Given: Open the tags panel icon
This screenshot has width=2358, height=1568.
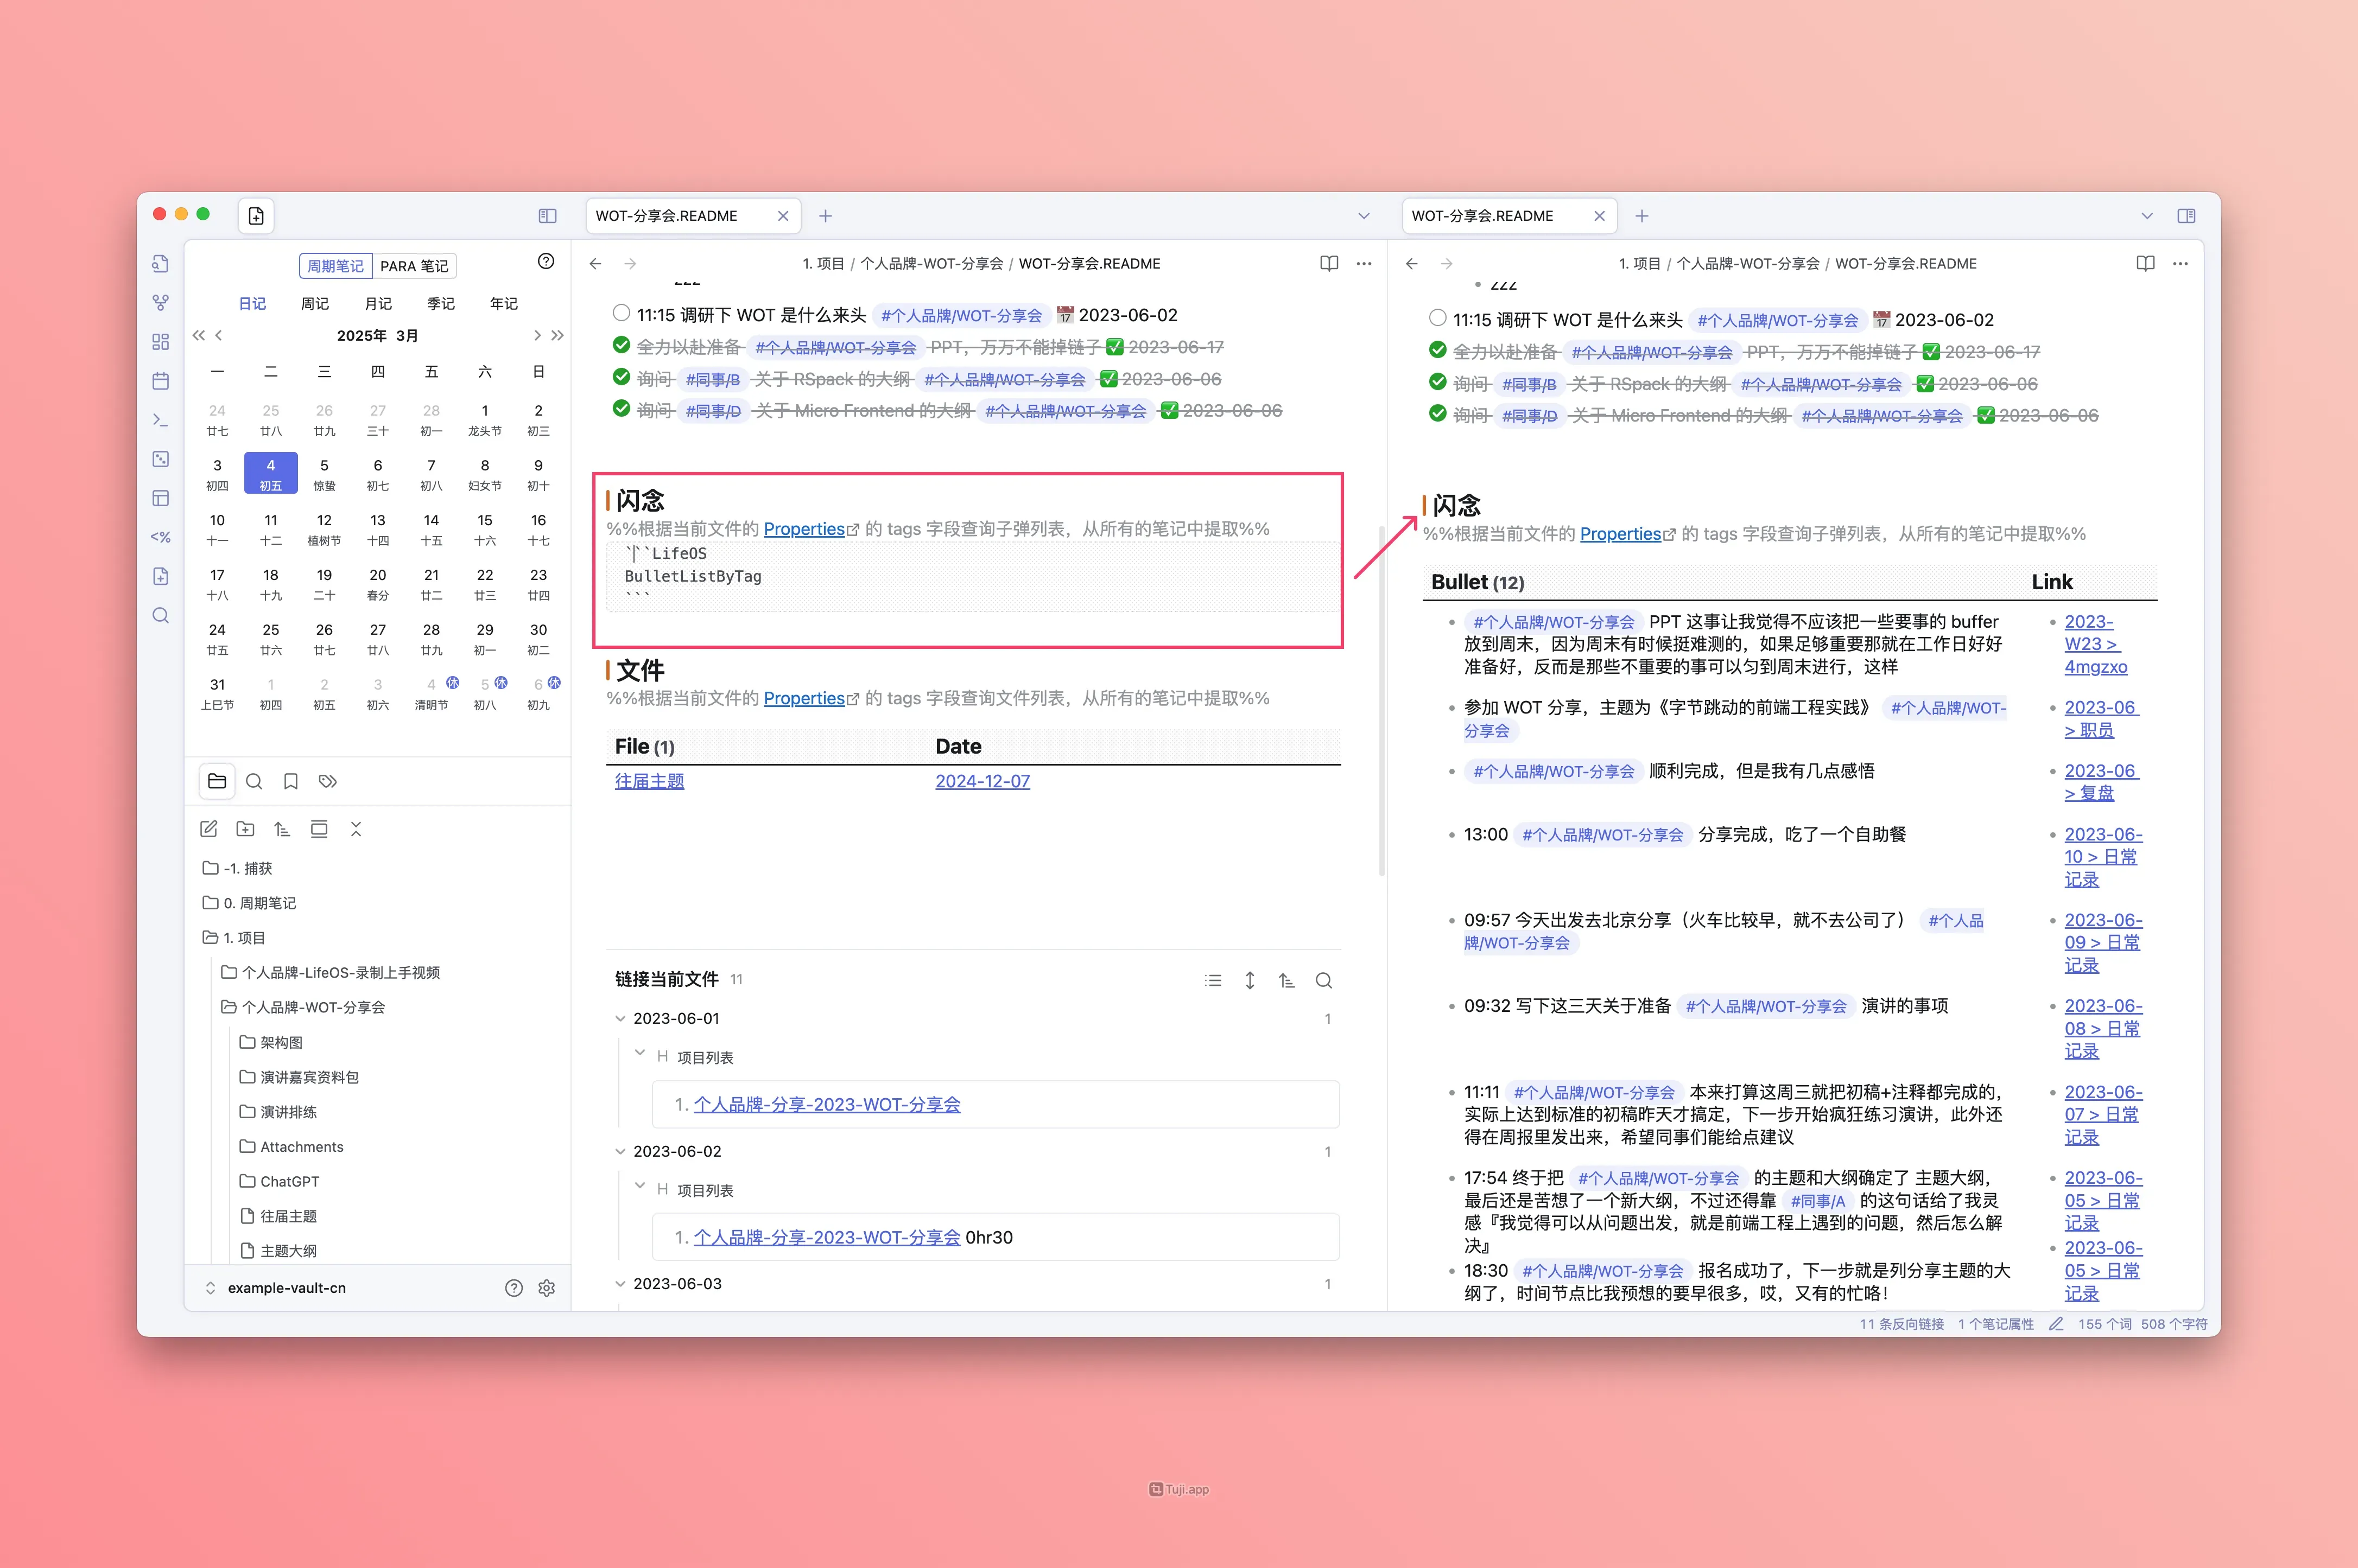Looking at the screenshot, I should [x=328, y=782].
